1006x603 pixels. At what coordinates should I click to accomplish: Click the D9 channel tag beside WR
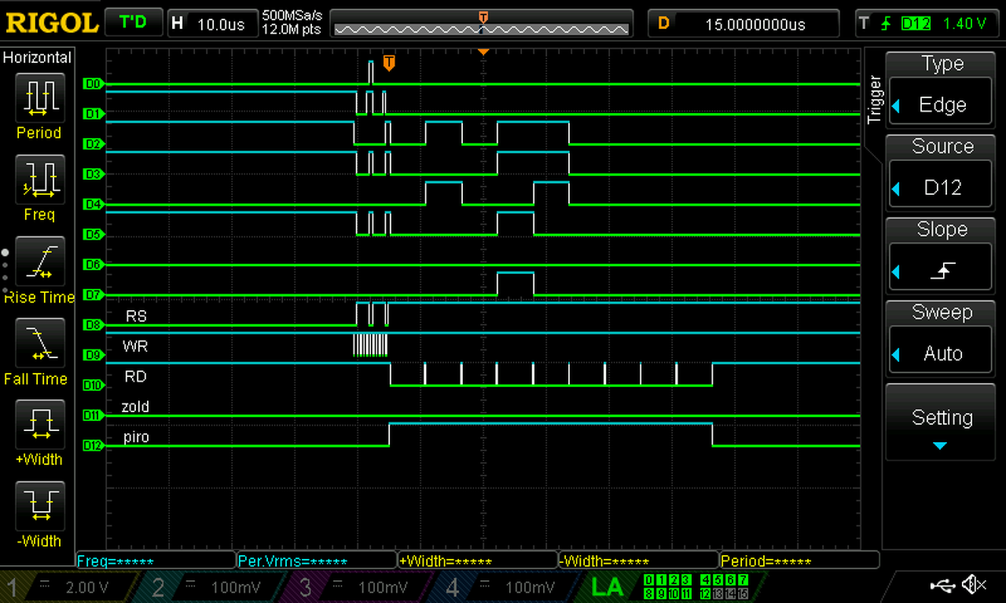(92, 355)
